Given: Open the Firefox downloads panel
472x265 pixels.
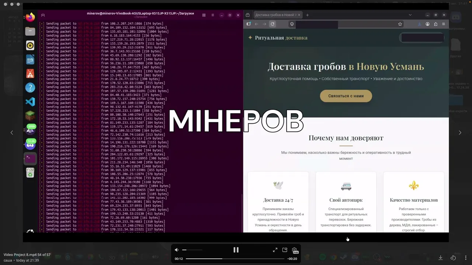Looking at the screenshot, I should coord(420,24).
